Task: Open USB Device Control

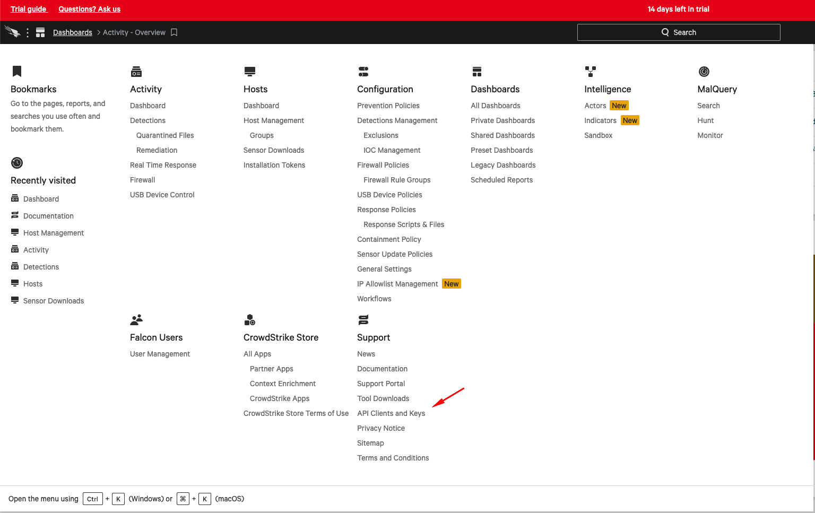Action: tap(162, 195)
